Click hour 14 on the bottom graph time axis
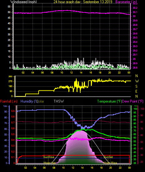 pyautogui.click(x=82, y=168)
